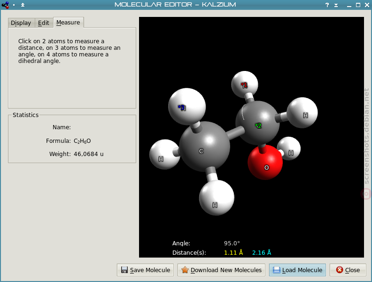The image size is (372, 282).
Task: Open the Edit tab
Action: 44,23
